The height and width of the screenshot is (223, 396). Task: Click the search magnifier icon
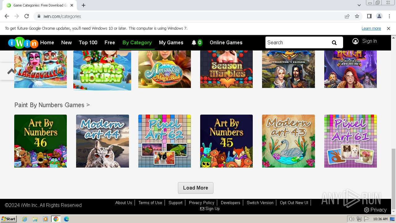pyautogui.click(x=334, y=43)
